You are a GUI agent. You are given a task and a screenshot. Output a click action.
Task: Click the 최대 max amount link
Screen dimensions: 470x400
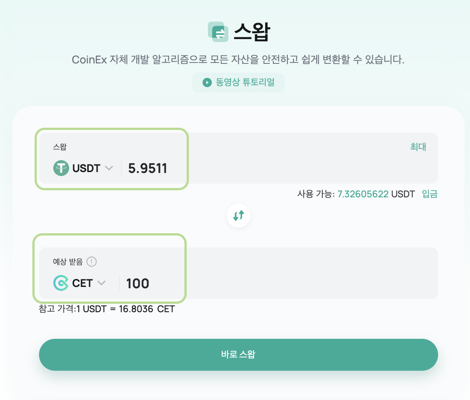tap(418, 147)
